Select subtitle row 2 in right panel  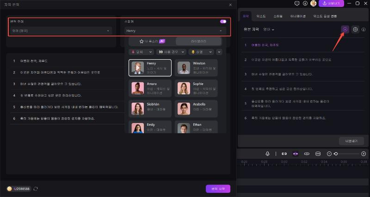[303, 60]
